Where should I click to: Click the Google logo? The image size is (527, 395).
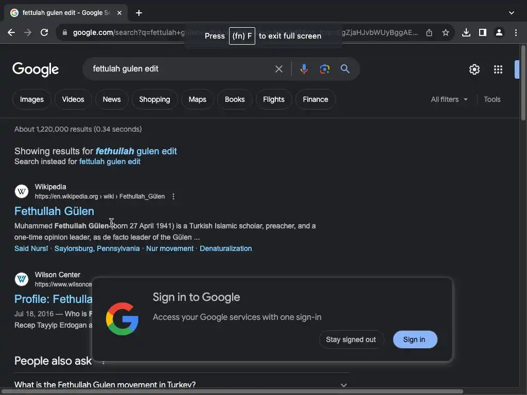[36, 69]
